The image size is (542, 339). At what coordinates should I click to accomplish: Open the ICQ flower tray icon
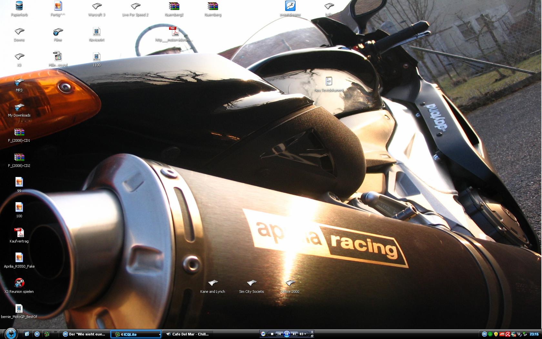tap(490, 334)
